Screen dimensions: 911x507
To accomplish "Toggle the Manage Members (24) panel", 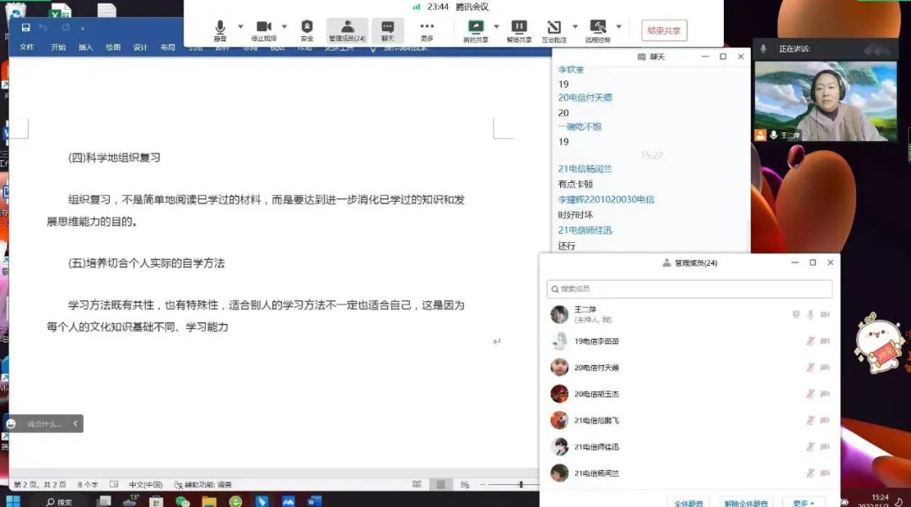I will click(x=347, y=30).
